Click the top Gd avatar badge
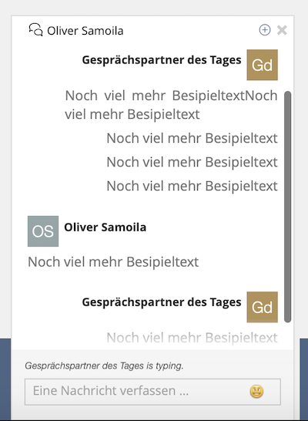The image size is (308, 421). coord(262,65)
